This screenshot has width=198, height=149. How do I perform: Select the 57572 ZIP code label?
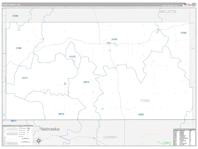(25, 78)
